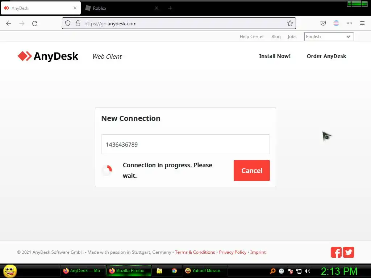The image size is (371, 278).
Task: Open the Help Center link
Action: pos(252,37)
